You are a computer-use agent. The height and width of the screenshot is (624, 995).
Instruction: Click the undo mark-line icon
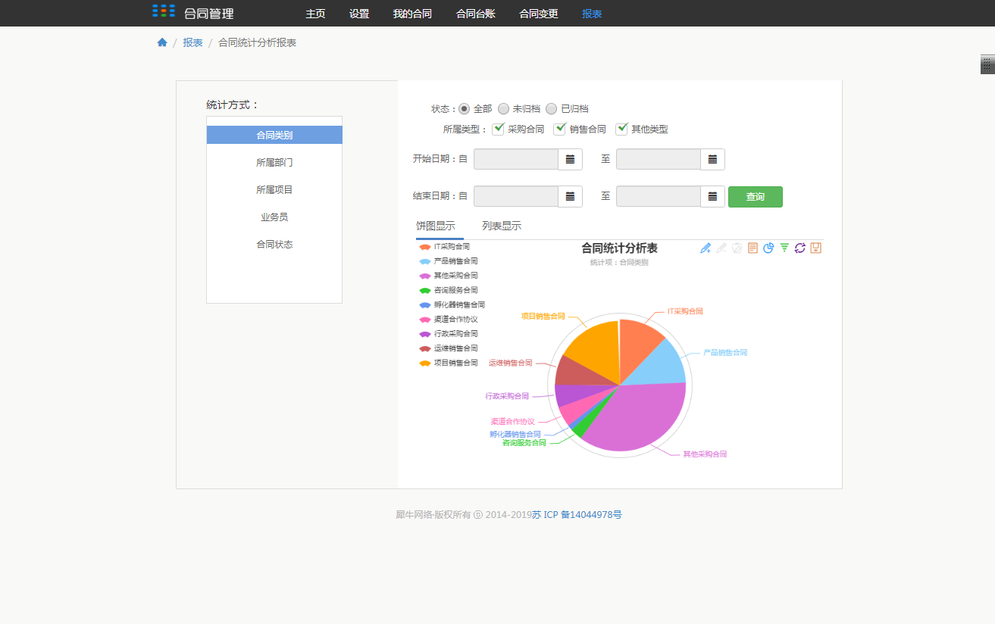(721, 248)
